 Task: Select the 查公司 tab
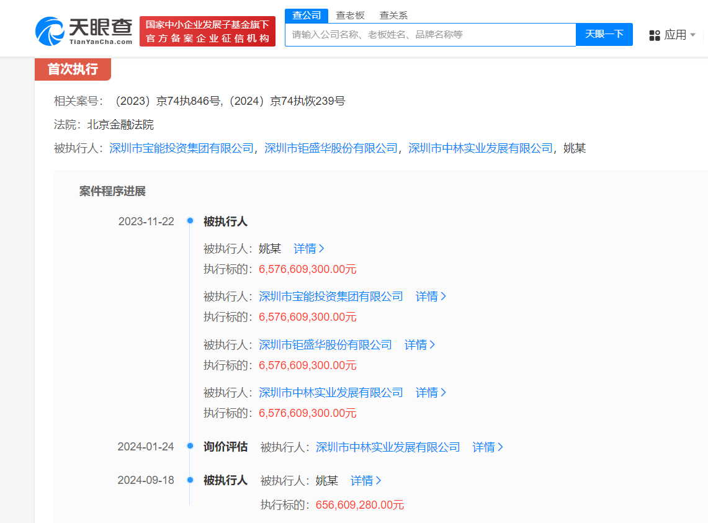(306, 16)
